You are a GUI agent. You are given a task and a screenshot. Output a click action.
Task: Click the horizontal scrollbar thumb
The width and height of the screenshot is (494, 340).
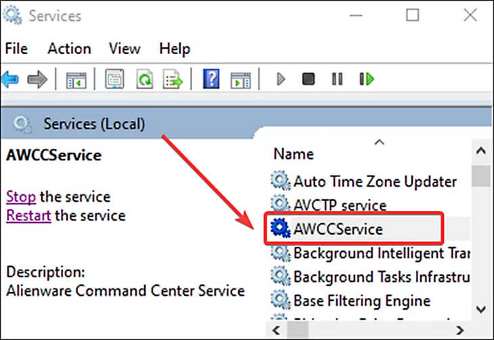point(298,331)
